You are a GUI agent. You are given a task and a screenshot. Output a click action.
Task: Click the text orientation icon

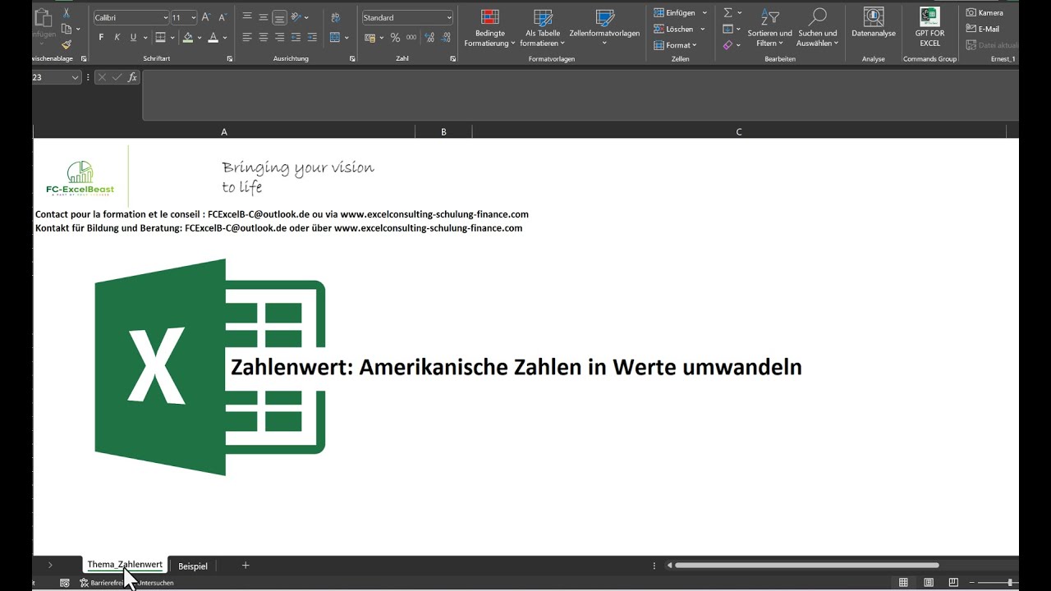[297, 17]
